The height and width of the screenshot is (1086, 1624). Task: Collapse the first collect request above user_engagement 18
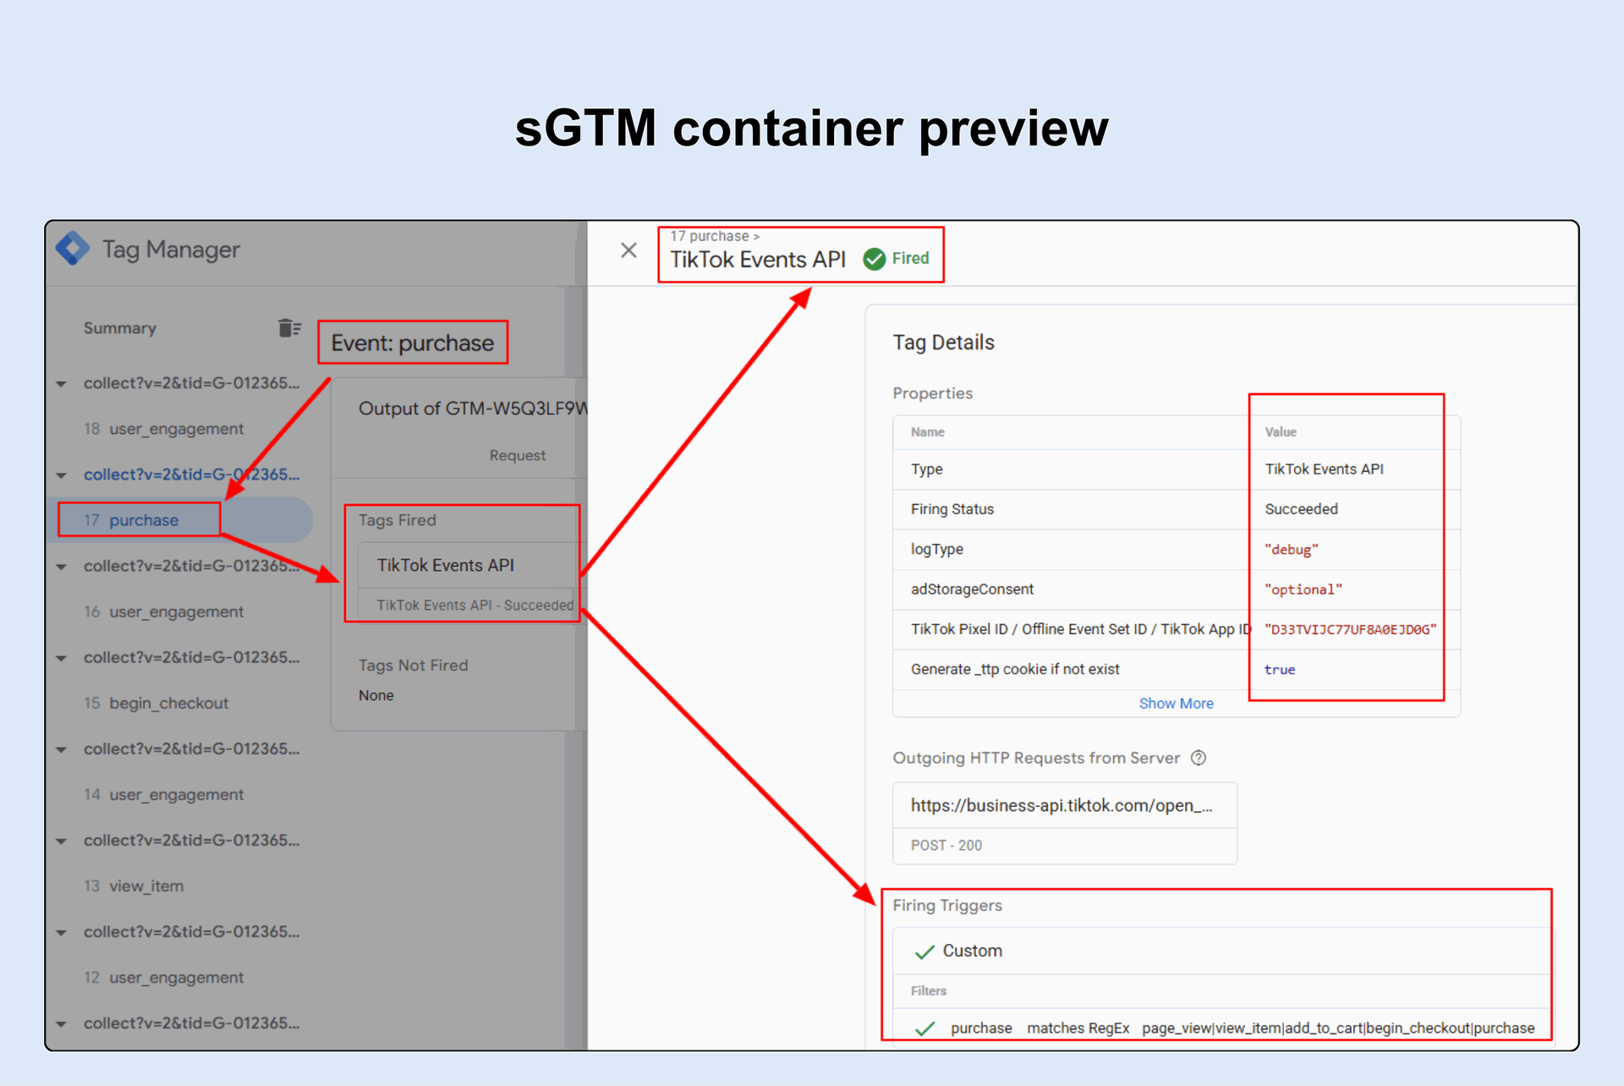coord(62,384)
